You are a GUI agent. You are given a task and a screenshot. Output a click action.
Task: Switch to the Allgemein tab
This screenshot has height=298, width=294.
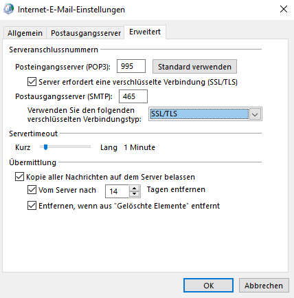[x=25, y=33]
